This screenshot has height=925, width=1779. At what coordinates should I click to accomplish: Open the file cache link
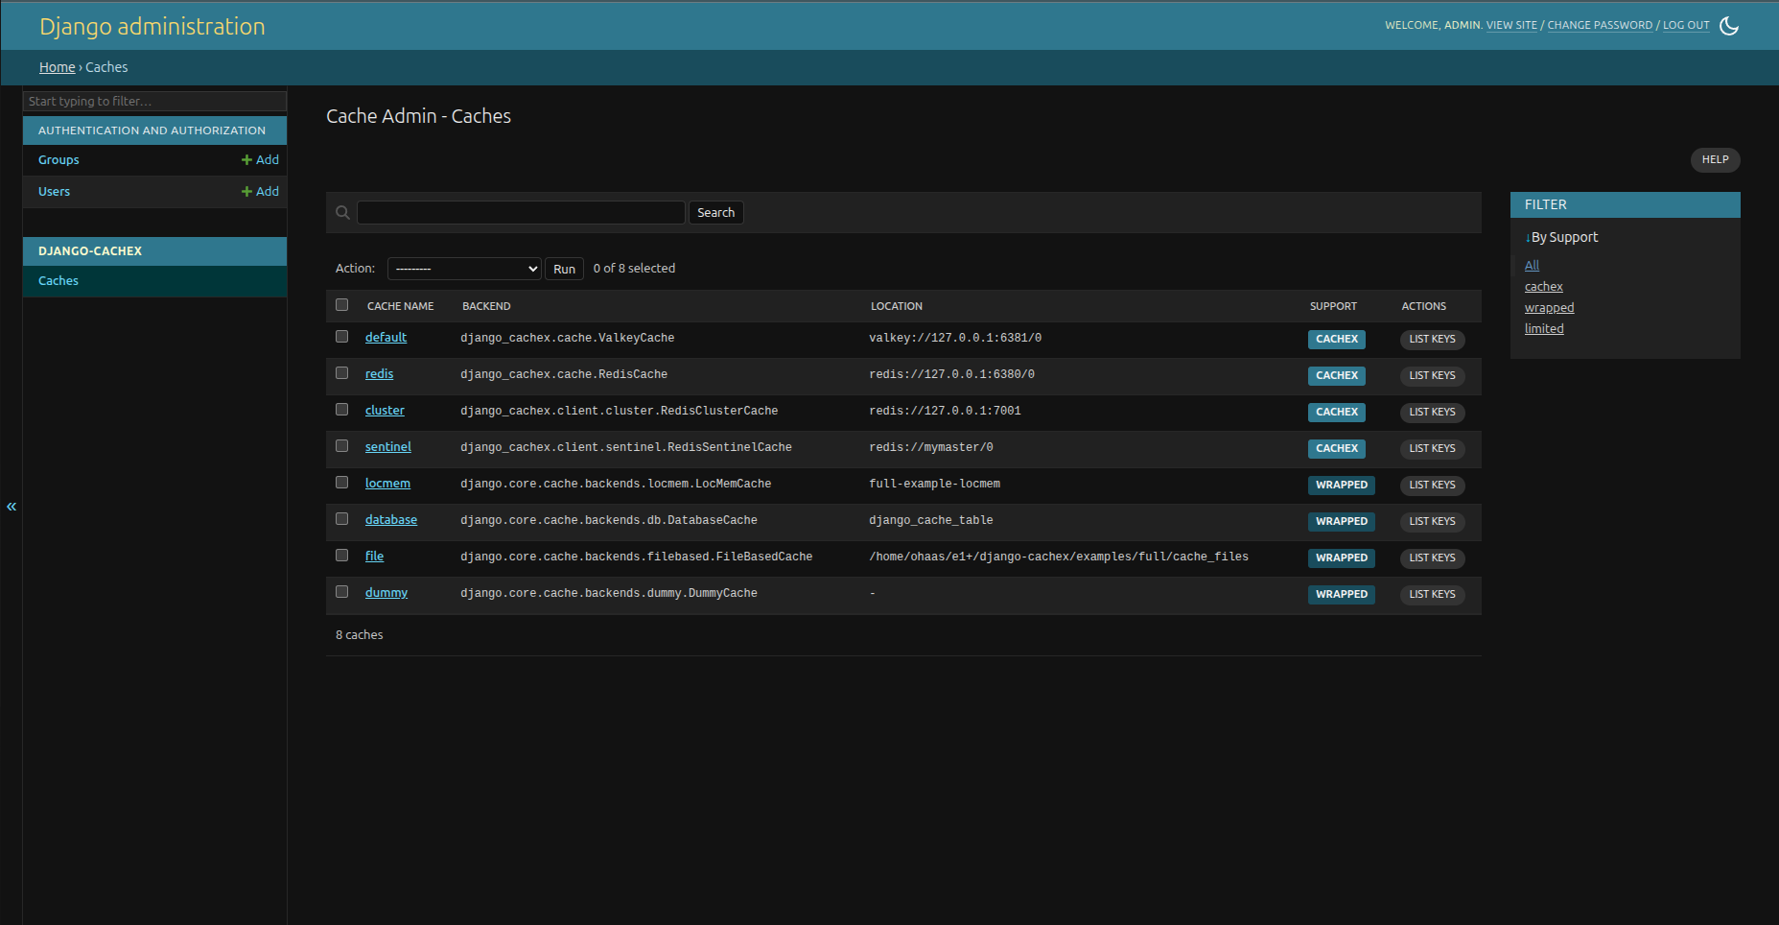[374, 557]
